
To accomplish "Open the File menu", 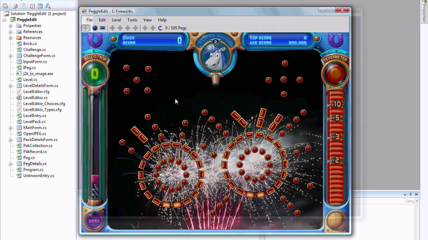I will (x=90, y=20).
